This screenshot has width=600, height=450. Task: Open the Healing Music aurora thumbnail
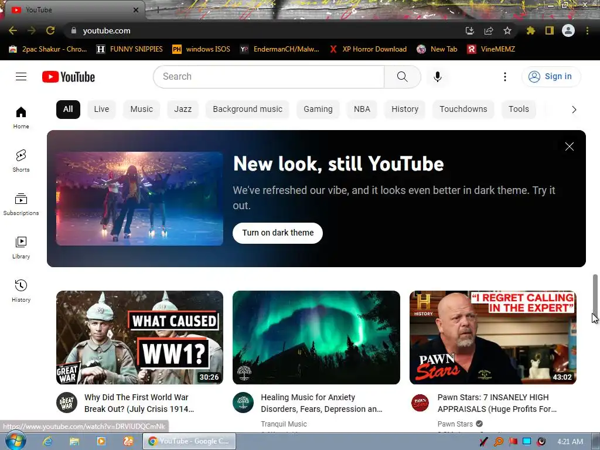point(316,337)
